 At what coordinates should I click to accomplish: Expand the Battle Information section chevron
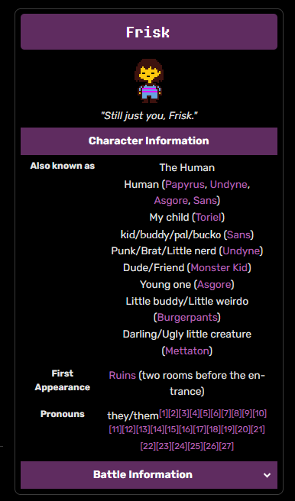(x=267, y=475)
